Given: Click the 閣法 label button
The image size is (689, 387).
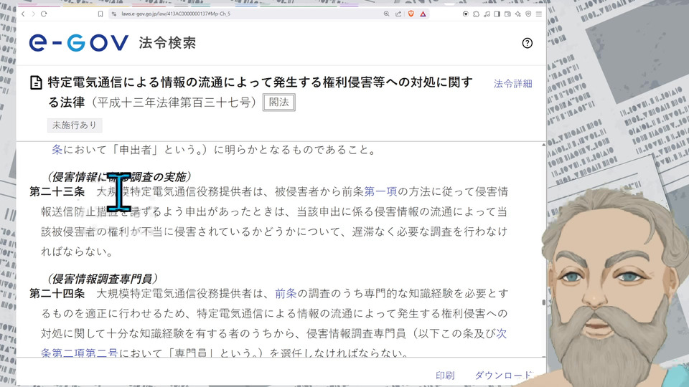Looking at the screenshot, I should click(x=279, y=102).
